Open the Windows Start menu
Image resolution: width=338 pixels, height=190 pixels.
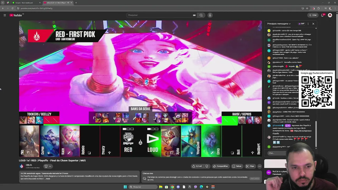pos(125,187)
